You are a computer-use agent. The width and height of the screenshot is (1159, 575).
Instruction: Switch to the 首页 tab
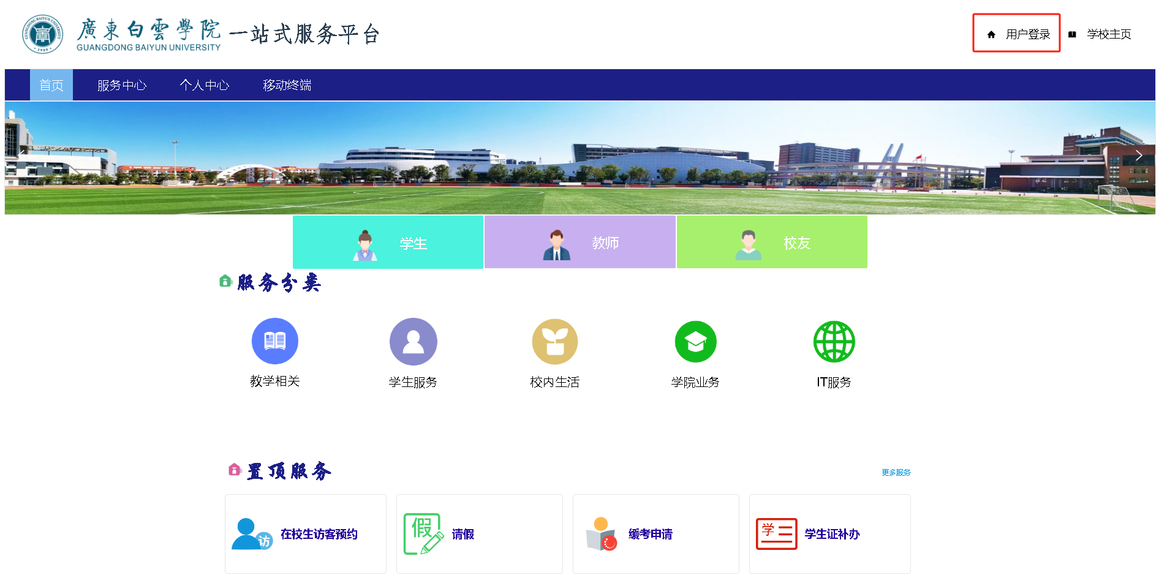coord(51,85)
